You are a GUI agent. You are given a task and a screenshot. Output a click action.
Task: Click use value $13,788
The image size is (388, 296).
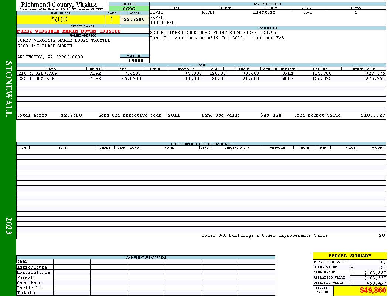coord(322,73)
